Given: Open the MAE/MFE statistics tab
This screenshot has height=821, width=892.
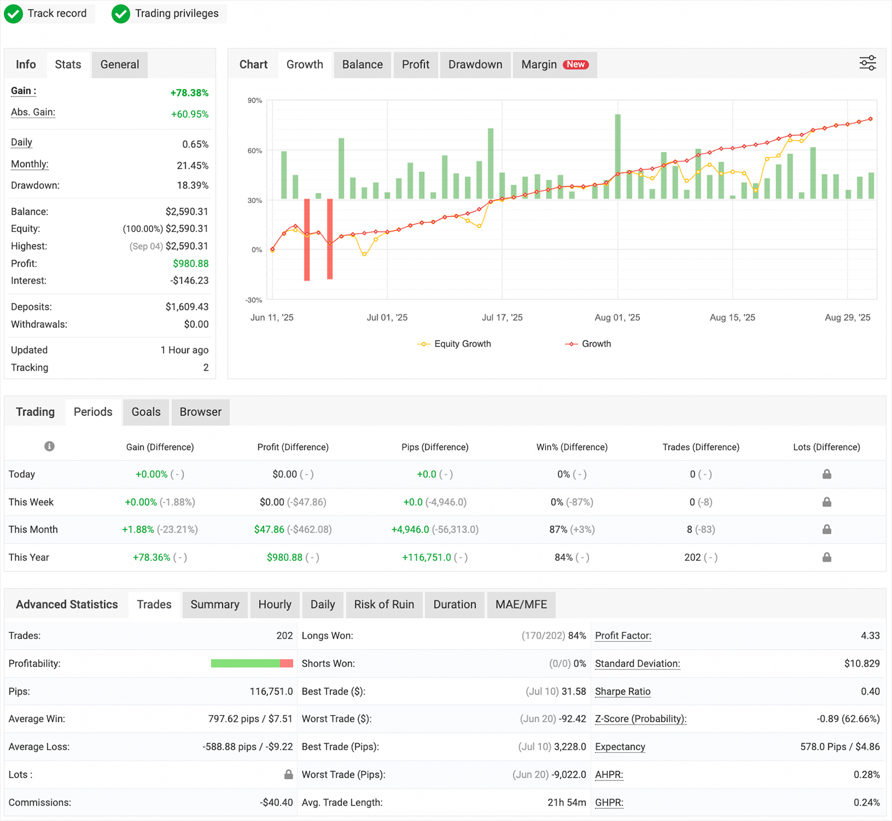Looking at the screenshot, I should (521, 604).
